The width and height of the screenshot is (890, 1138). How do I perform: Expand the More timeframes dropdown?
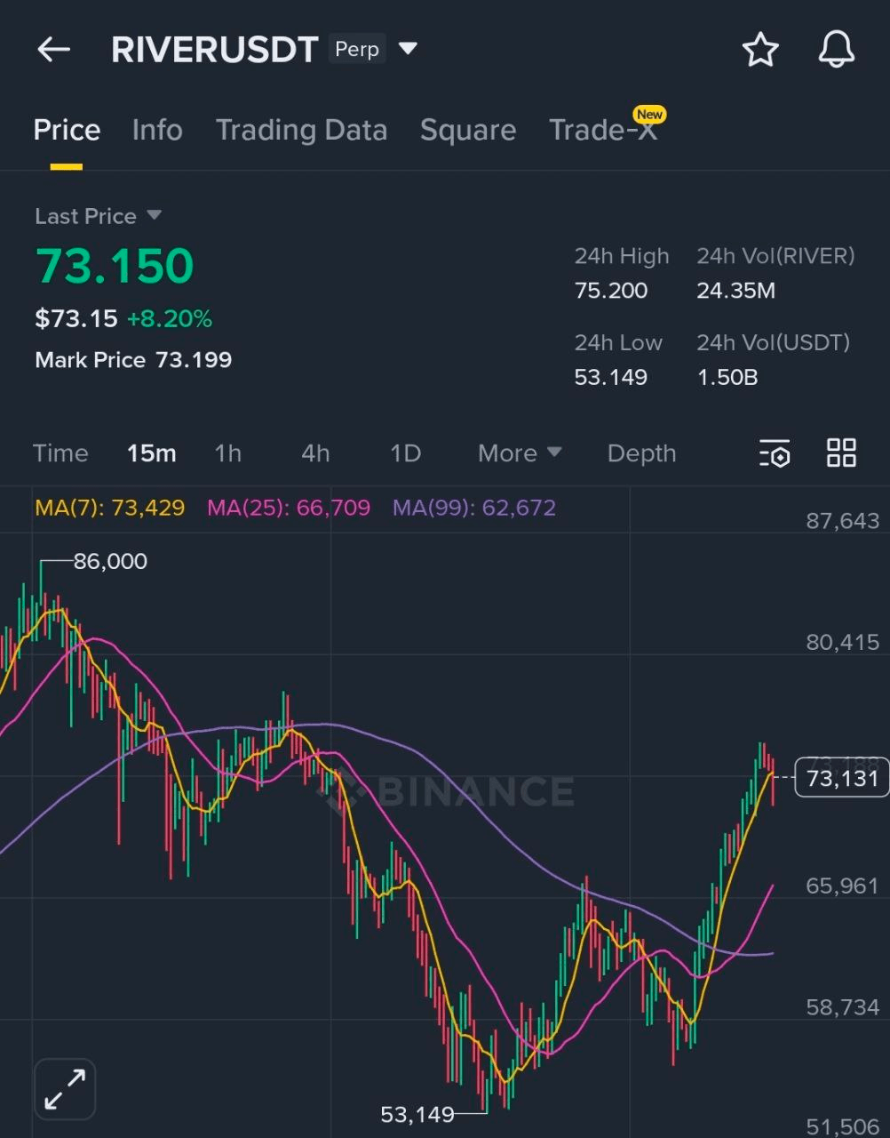(520, 453)
